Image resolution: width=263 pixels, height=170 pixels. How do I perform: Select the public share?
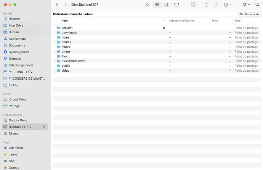[x=157, y=66]
